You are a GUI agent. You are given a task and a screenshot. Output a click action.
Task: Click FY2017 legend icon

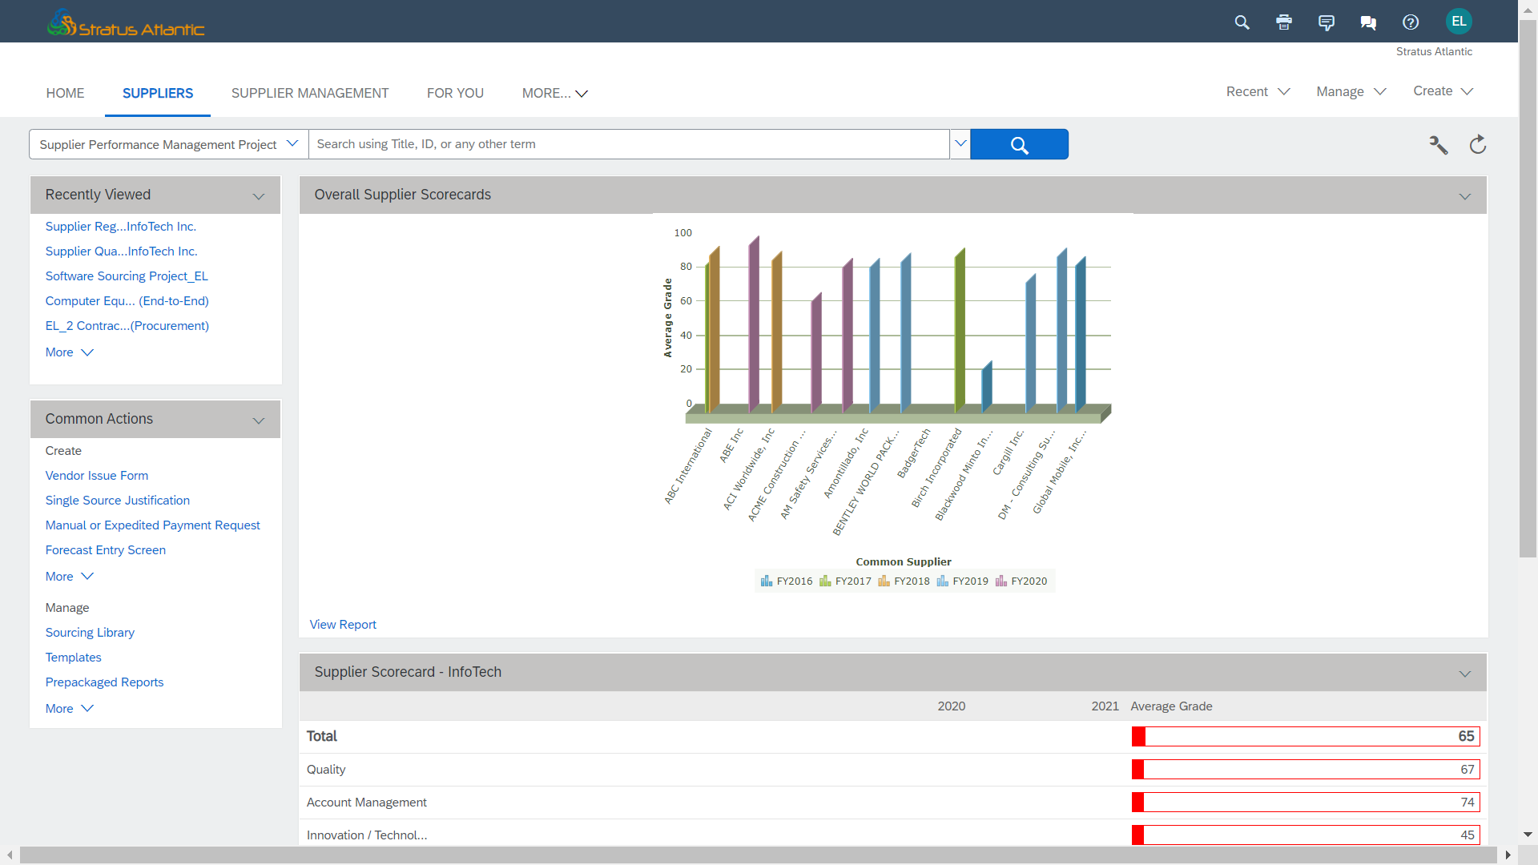pos(825,581)
